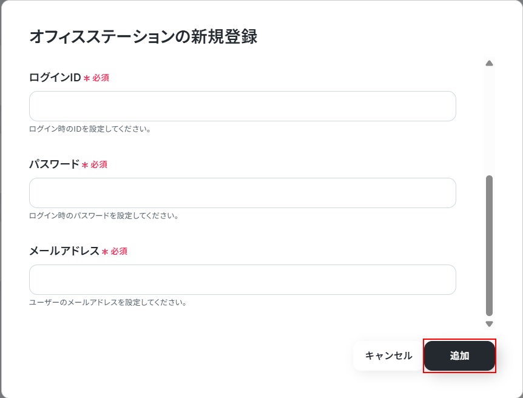Click the 追加 button
Screen dimensions: 523x398
(459, 356)
